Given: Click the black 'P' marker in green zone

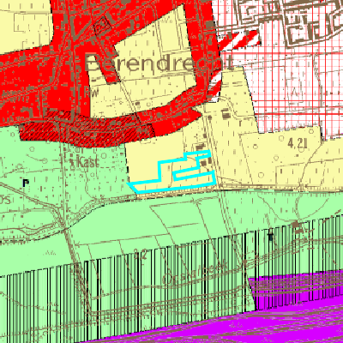Looking at the screenshot, I should point(26,183).
